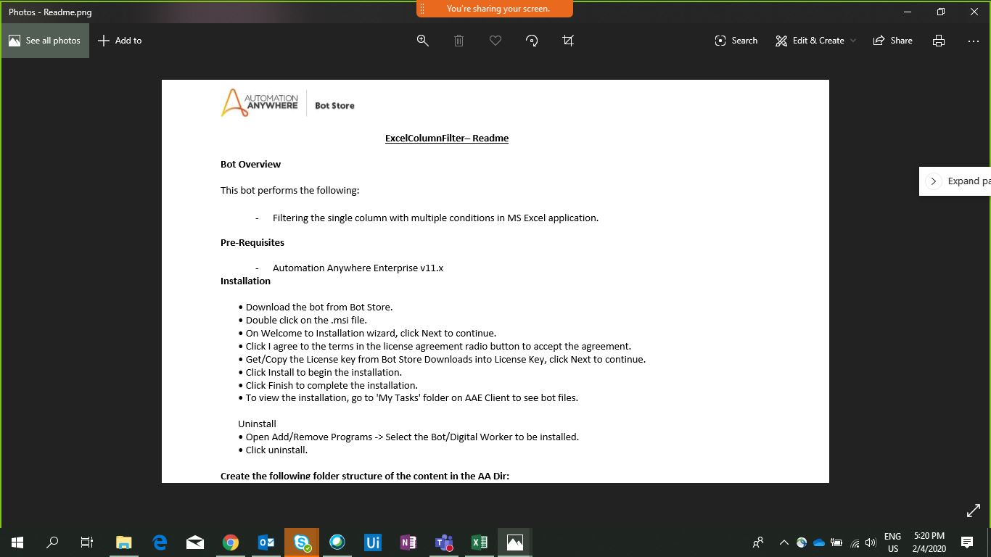Click the 'ExcelColumnFilter– Readme' title
Screen dimensions: 991x557
tap(447, 138)
